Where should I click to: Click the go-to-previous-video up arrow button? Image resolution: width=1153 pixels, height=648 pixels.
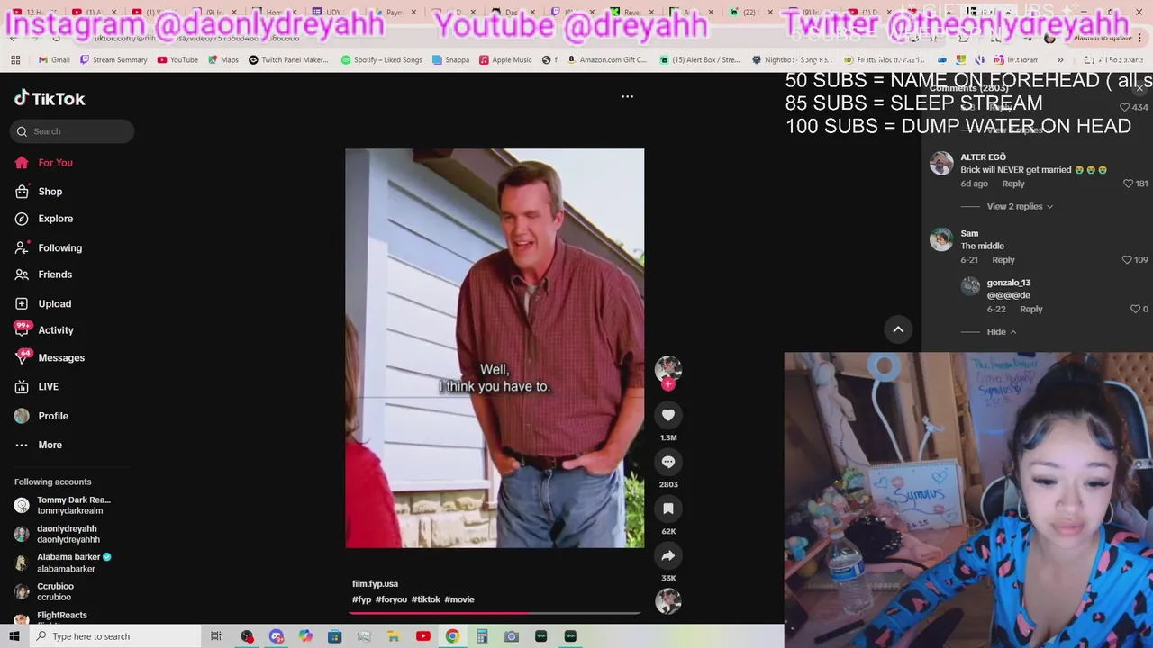point(898,329)
